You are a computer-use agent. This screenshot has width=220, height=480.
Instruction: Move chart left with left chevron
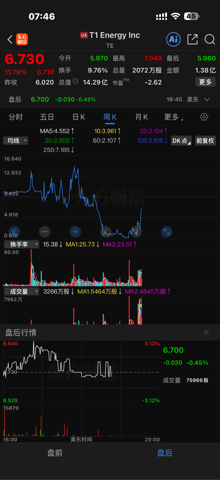tap(106, 232)
